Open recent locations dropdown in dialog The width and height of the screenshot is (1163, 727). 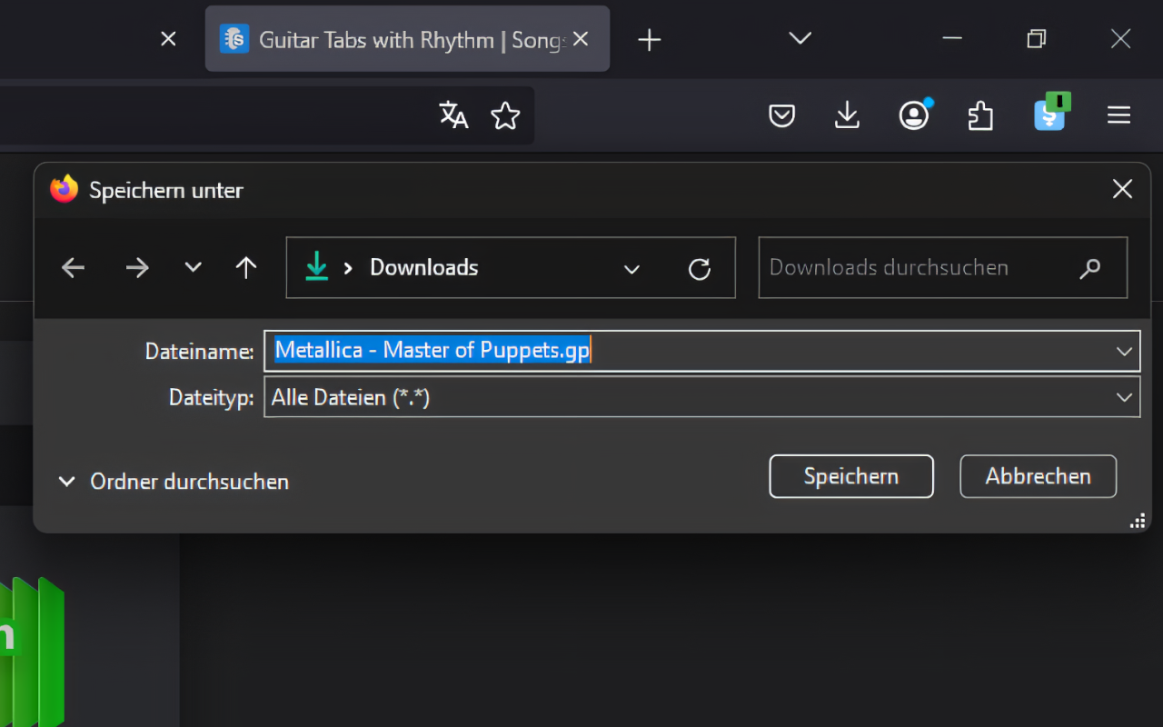click(x=193, y=267)
